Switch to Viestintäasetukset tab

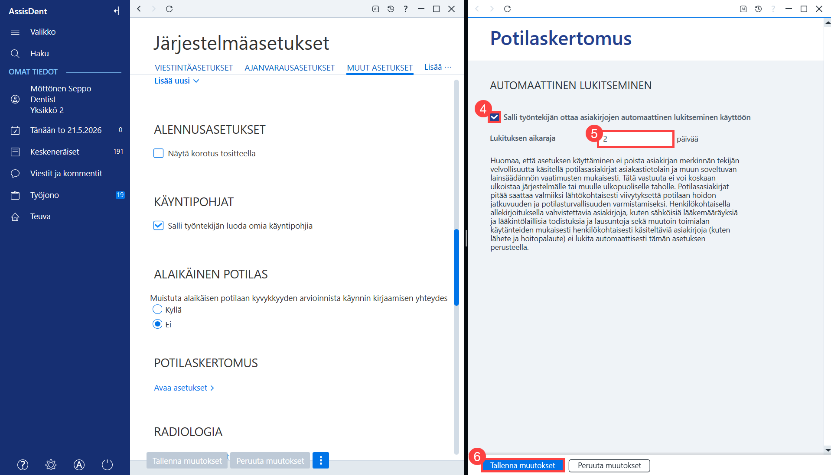194,68
